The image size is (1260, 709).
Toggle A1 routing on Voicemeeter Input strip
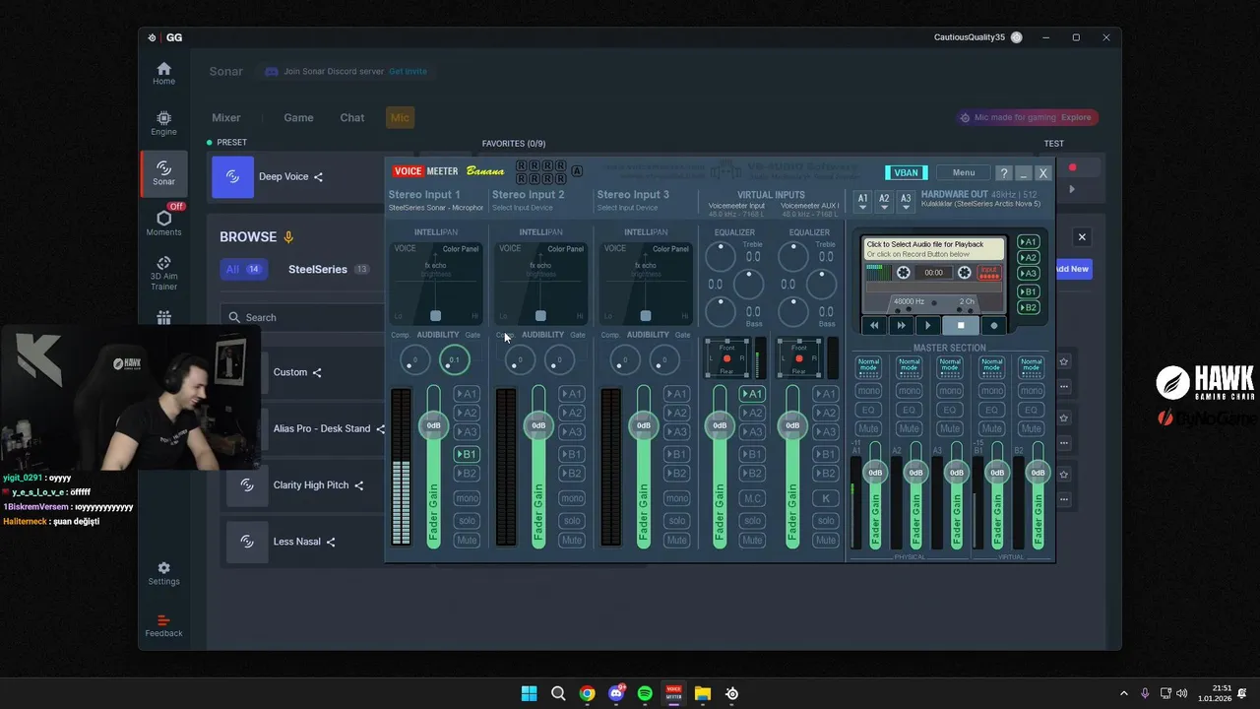pyautogui.click(x=752, y=394)
